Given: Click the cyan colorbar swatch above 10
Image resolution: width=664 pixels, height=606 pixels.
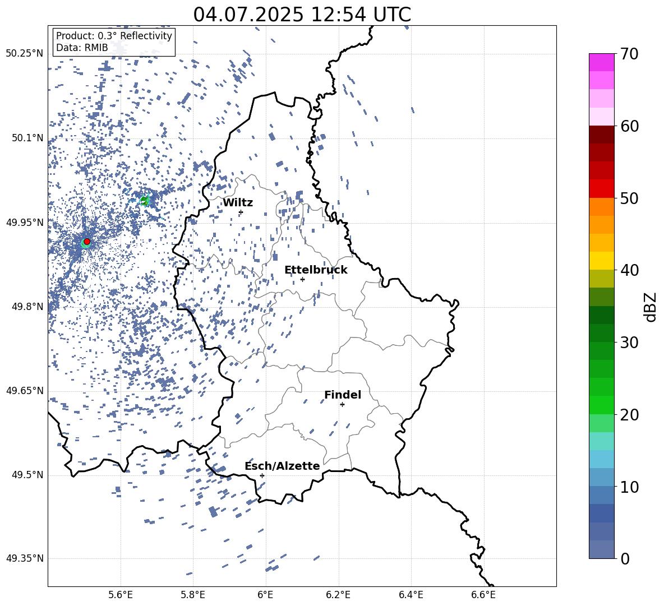Looking at the screenshot, I should [602, 459].
